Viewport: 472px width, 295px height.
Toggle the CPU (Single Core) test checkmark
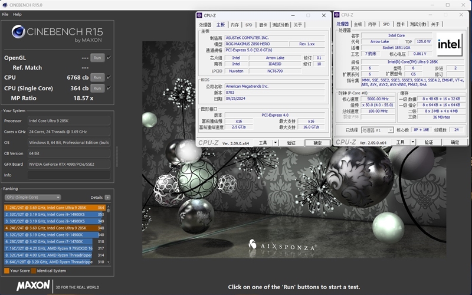(109, 88)
